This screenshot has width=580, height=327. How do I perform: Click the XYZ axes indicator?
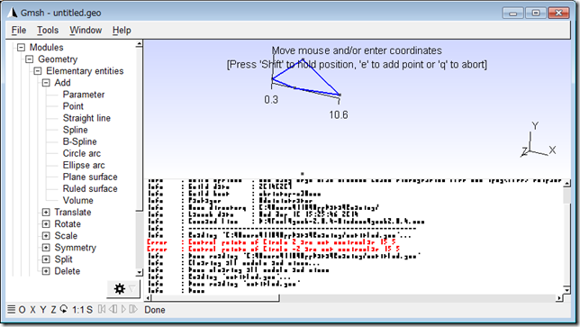[x=539, y=141]
